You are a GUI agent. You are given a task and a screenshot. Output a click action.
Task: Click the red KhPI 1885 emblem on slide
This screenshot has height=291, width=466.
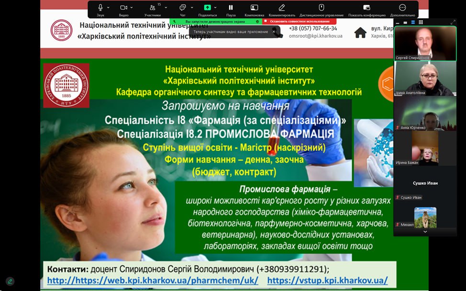(x=67, y=86)
